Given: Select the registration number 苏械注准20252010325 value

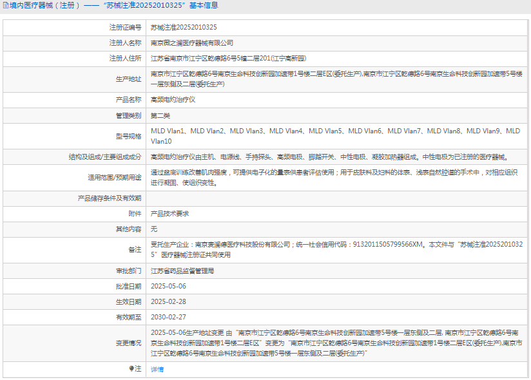Looking at the screenshot, I should click(x=184, y=28).
